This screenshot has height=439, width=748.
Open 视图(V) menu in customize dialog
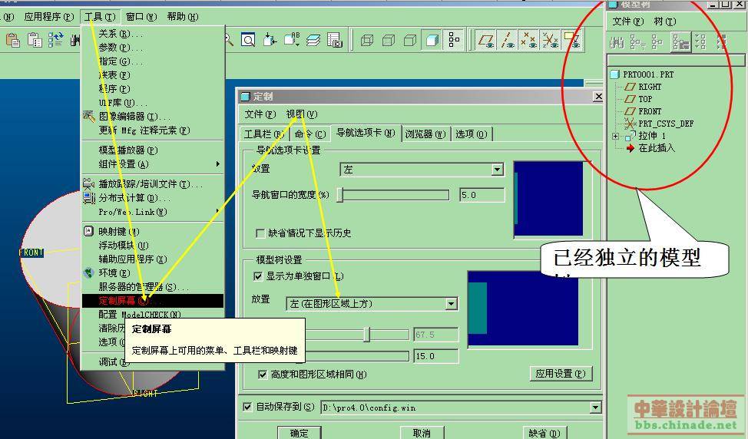[x=302, y=114]
